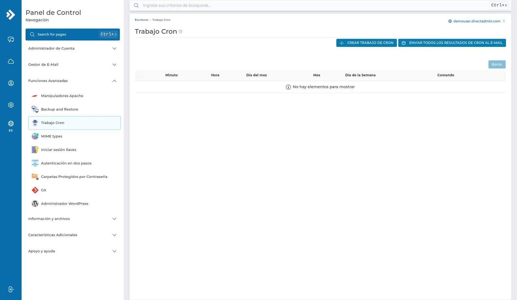
Task: Select the Trabajo Cron menu item
Action: pos(74,123)
